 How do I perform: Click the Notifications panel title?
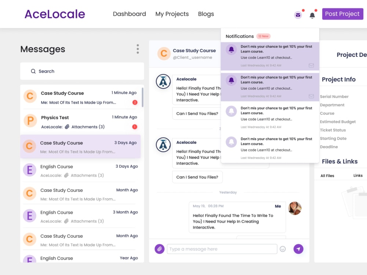click(x=239, y=36)
